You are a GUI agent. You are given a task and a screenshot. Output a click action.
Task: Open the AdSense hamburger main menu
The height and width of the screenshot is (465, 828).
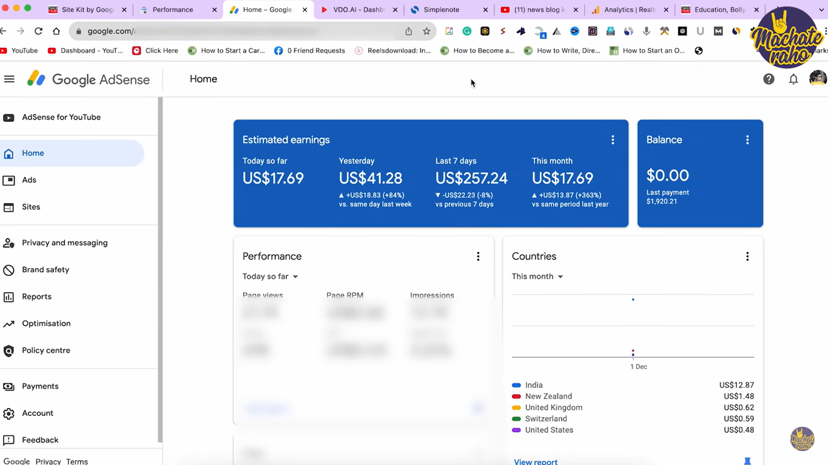click(x=9, y=79)
